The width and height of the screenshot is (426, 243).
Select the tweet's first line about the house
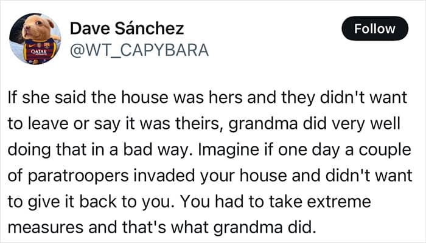pos(208,98)
